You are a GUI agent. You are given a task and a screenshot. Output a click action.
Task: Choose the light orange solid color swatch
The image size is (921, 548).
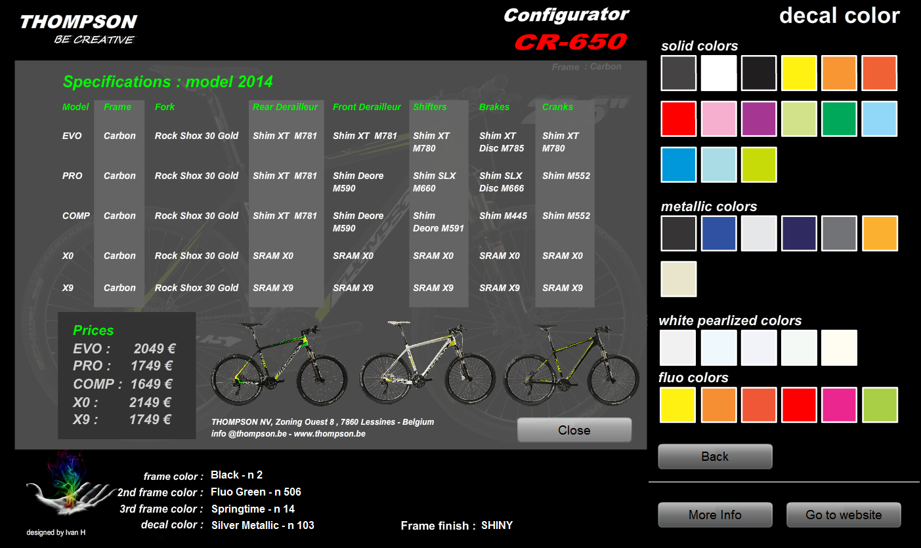(x=839, y=73)
